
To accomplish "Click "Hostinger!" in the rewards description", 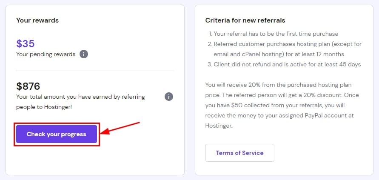I will coord(57,106).
